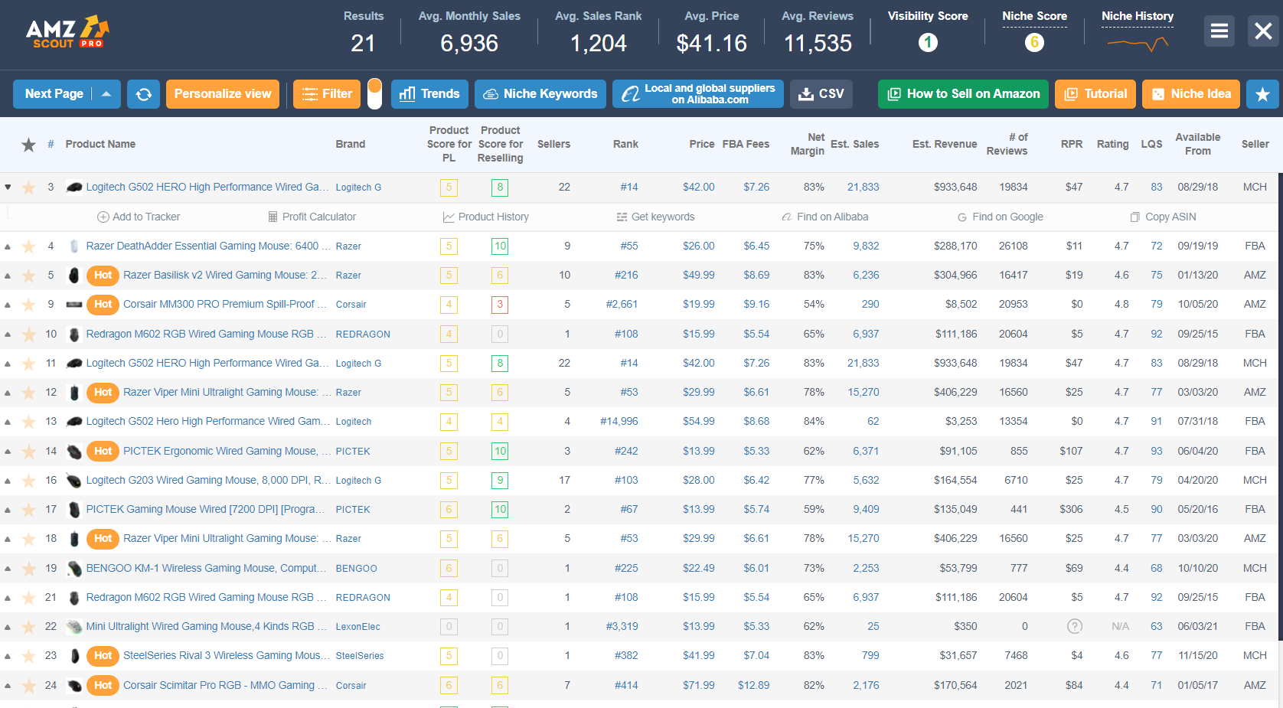Collapse the expanded row 3 details
The height and width of the screenshot is (708, 1283).
[x=8, y=188]
